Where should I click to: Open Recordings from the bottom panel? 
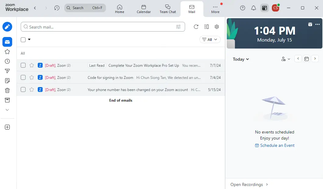tap(246, 184)
